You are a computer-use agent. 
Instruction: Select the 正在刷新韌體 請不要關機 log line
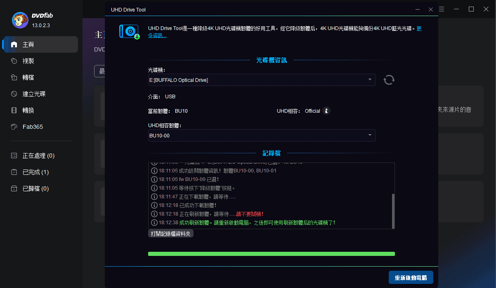tap(208, 214)
